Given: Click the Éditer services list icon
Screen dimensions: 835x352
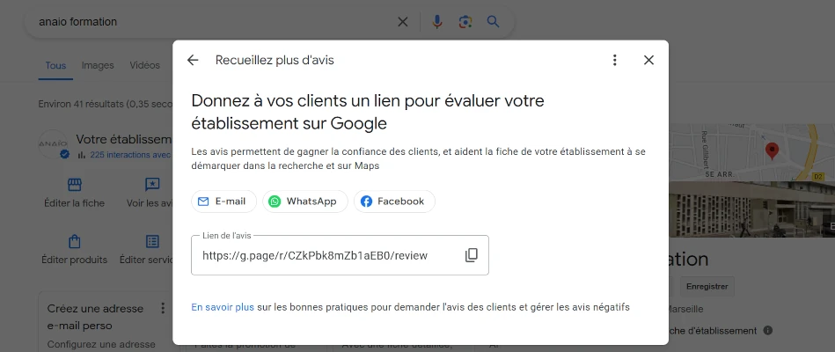Looking at the screenshot, I should tap(152, 241).
